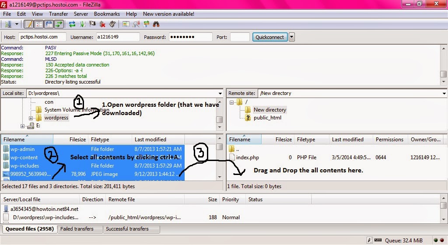Search files with the binoculars icon

156,24
